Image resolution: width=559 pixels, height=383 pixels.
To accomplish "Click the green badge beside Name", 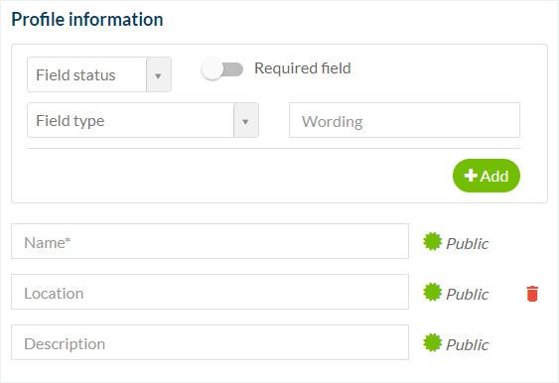I will (433, 241).
